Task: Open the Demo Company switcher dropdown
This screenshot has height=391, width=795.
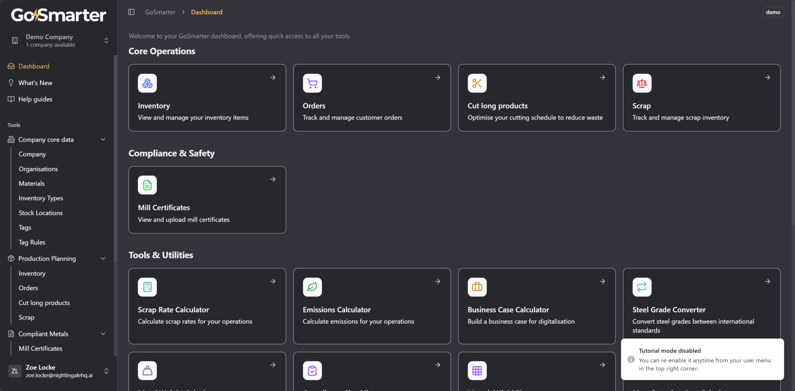Action: [x=59, y=40]
